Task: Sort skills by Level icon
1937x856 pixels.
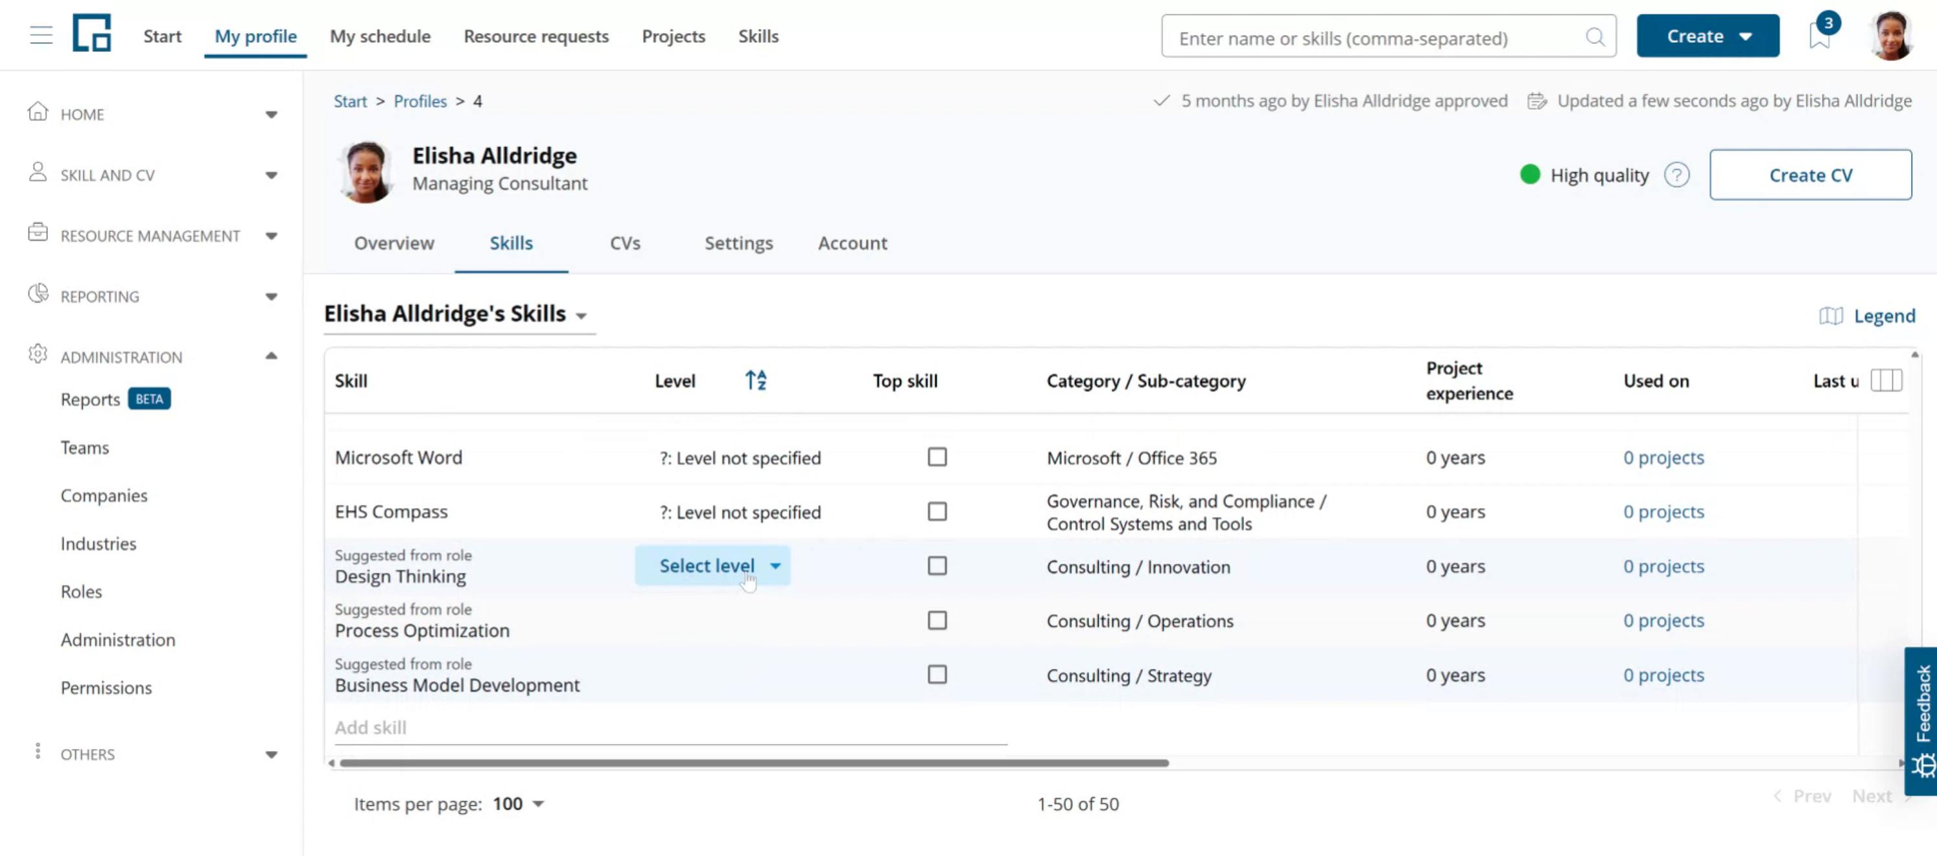Action: click(756, 380)
